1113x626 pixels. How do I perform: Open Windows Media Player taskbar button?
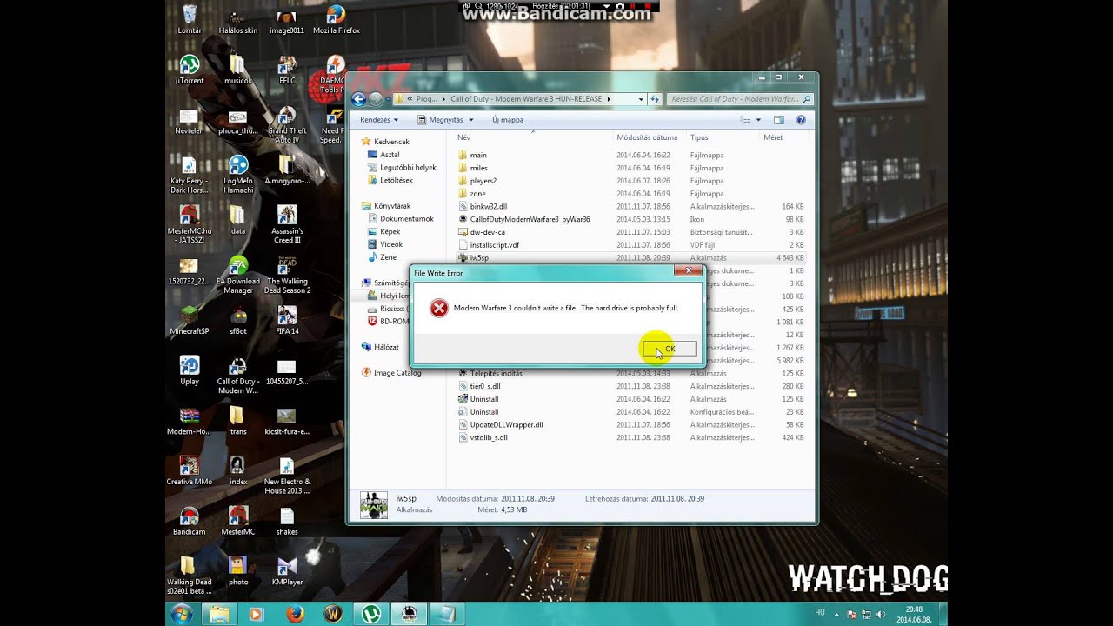(257, 614)
